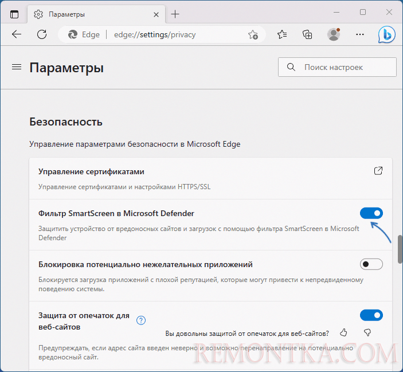Give thumbs up for typo protection

(x=343, y=332)
